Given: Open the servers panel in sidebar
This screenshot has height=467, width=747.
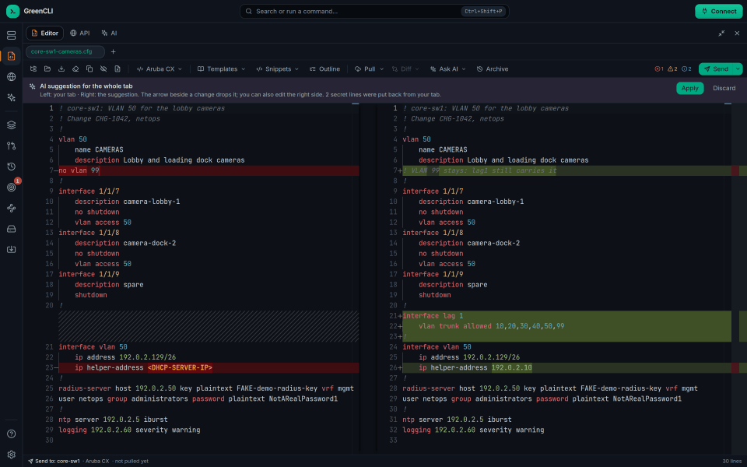Looking at the screenshot, I should tap(12, 35).
